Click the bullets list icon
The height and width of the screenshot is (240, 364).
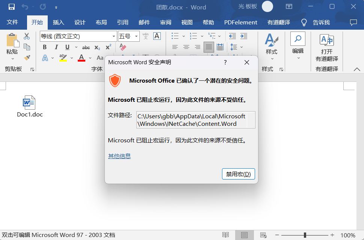[175, 36]
